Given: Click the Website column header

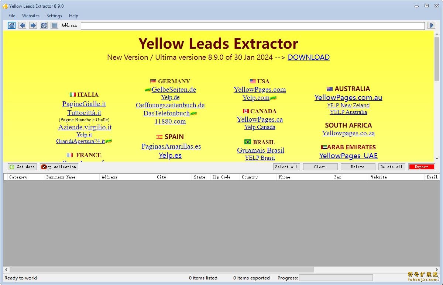Looking at the screenshot, I should pos(397,177).
